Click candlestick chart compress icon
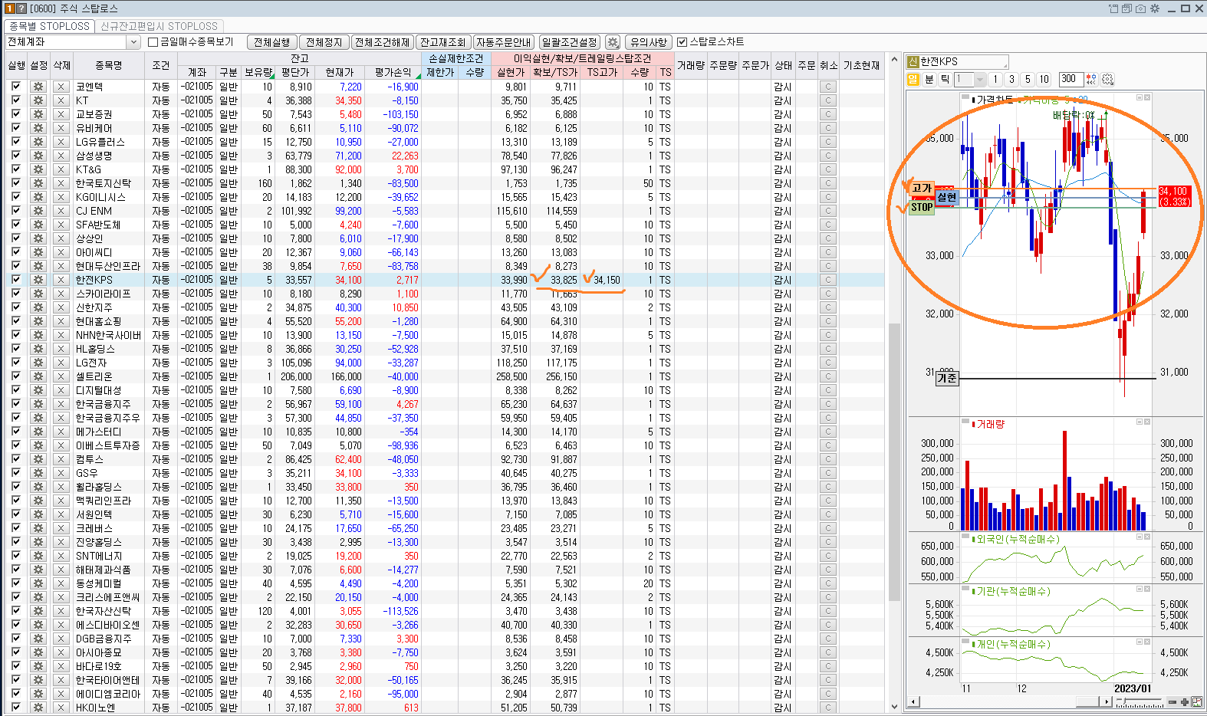This screenshot has height=716, width=1207. pos(1091,79)
